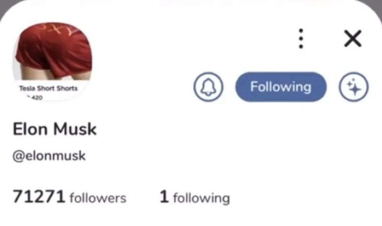Close the profile sheet with X
This screenshot has height=226, width=382.
[x=353, y=39]
